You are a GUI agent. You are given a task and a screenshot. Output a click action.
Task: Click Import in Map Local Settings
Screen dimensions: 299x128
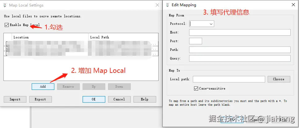[x=15, y=99]
